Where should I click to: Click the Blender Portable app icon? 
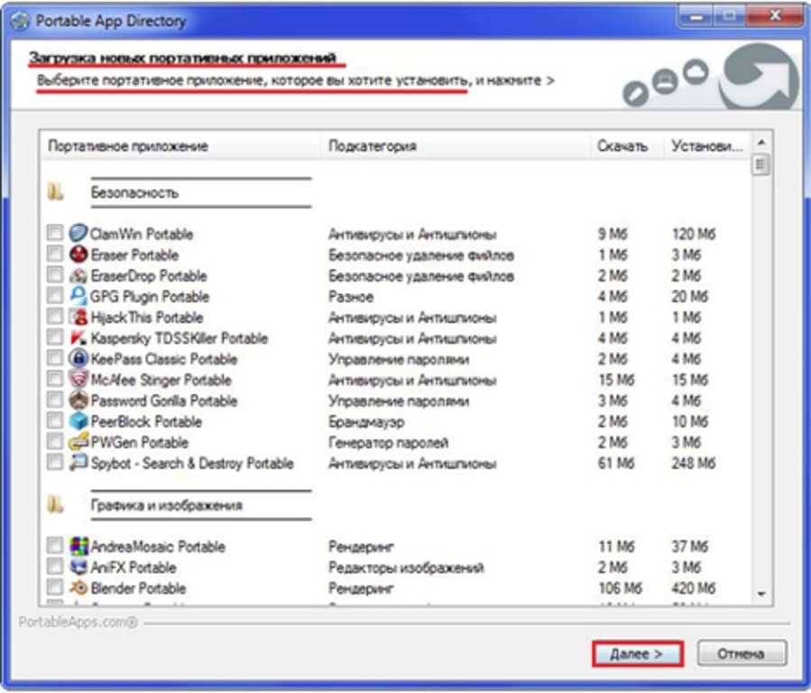78,588
